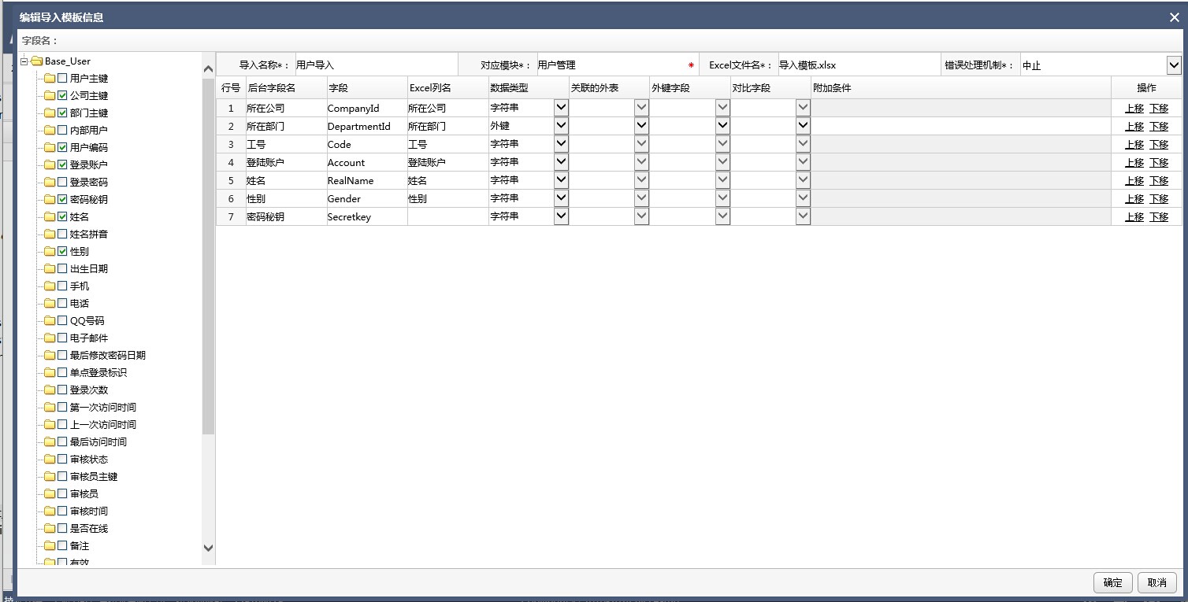Click the Excel列名 cell for 密码秘钥 row

(447, 216)
